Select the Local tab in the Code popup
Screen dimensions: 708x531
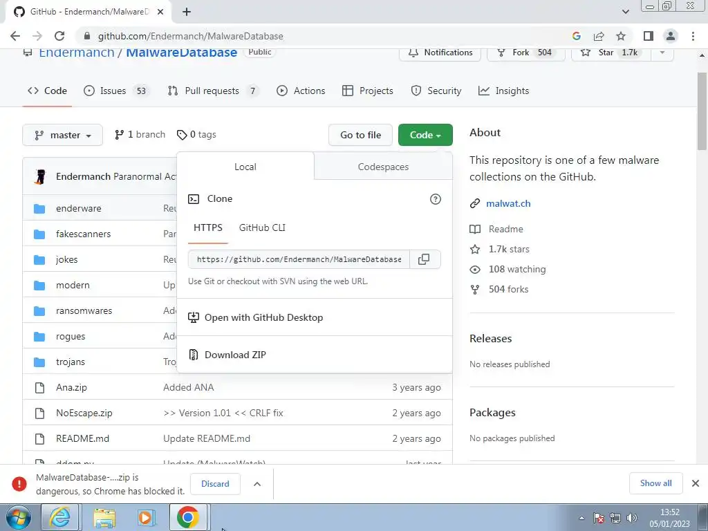click(x=245, y=167)
